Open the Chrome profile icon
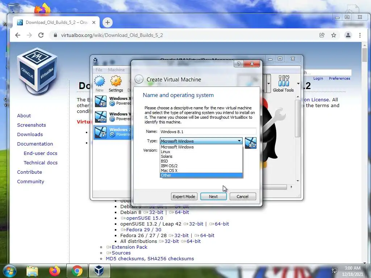The image size is (371, 278). coord(348,35)
